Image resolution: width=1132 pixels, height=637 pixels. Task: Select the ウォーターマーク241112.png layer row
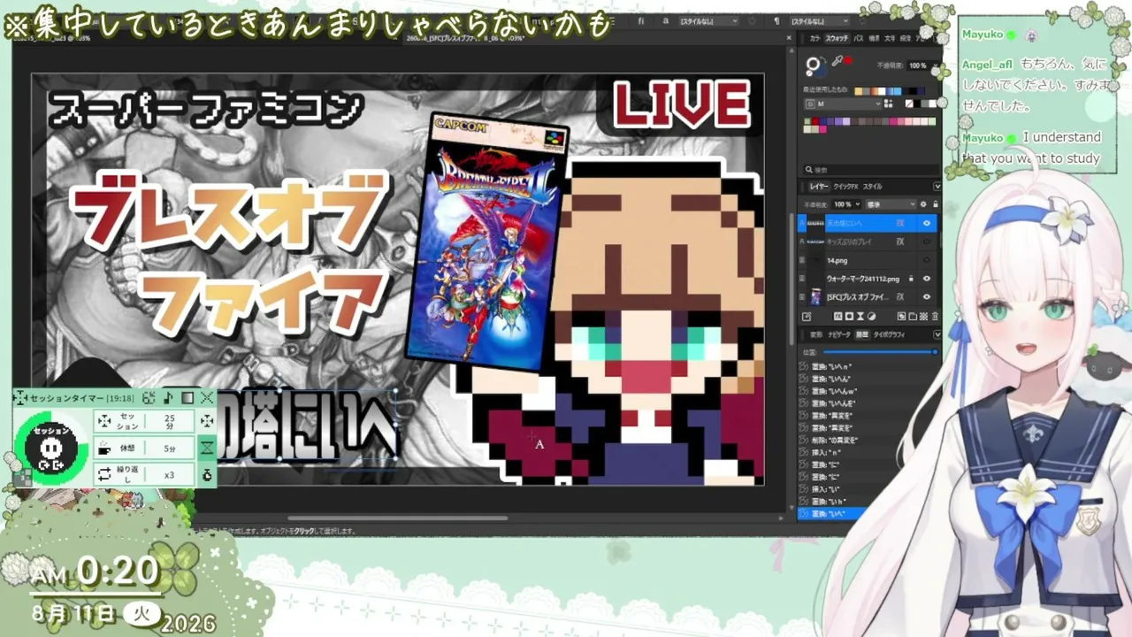click(868, 279)
